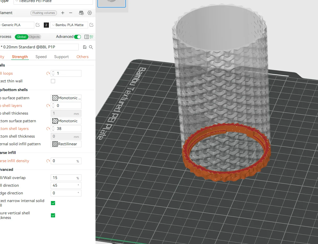The width and height of the screenshot is (318, 244).
Task: Edit Bambu PLA Matte filament preset
Action: click(91, 25)
